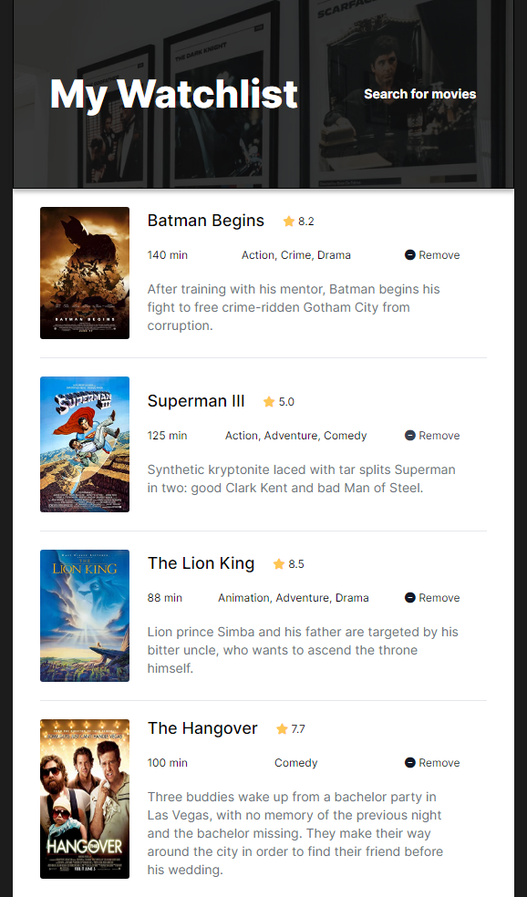Click the Comedy genre label for The Hangover
Viewport: 527px width, 897px height.
tap(295, 762)
